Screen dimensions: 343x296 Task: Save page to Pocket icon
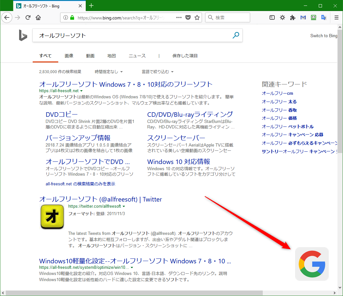188,17
